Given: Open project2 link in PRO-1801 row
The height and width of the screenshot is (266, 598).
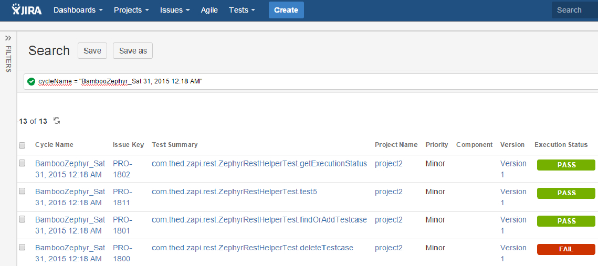Looking at the screenshot, I should [389, 219].
